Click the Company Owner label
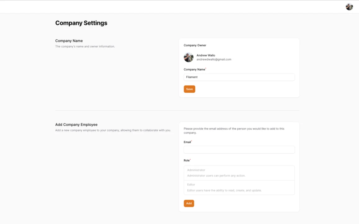This screenshot has width=359, height=224. pyautogui.click(x=195, y=45)
